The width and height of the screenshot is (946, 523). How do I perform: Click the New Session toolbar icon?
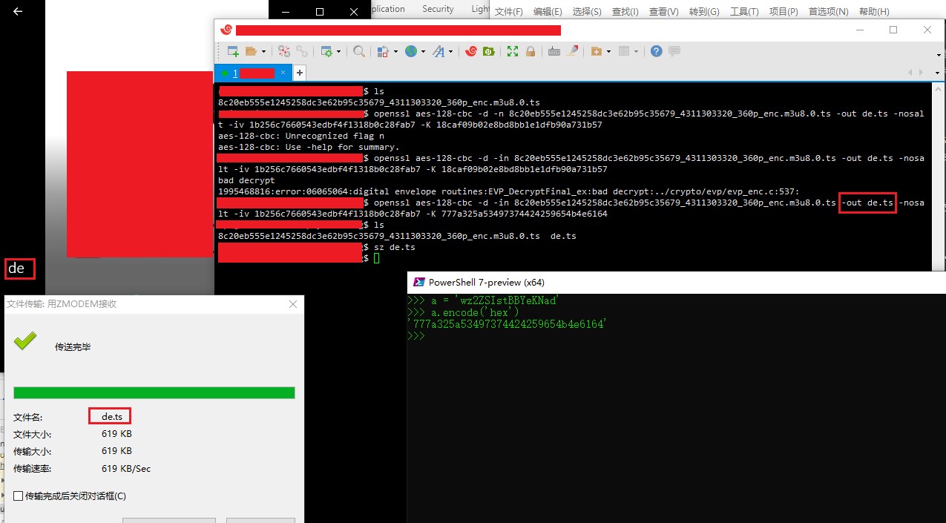[233, 51]
